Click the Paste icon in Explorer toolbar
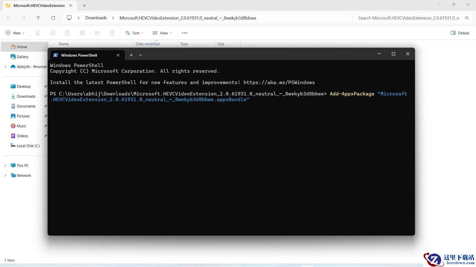476x267 pixels. pyautogui.click(x=67, y=33)
